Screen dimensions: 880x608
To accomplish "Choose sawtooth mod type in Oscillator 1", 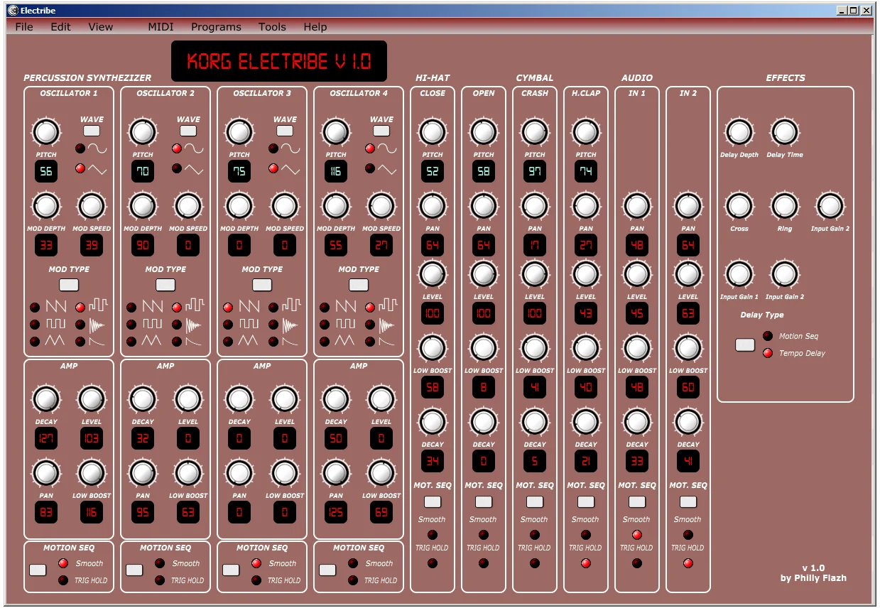I will point(56,307).
